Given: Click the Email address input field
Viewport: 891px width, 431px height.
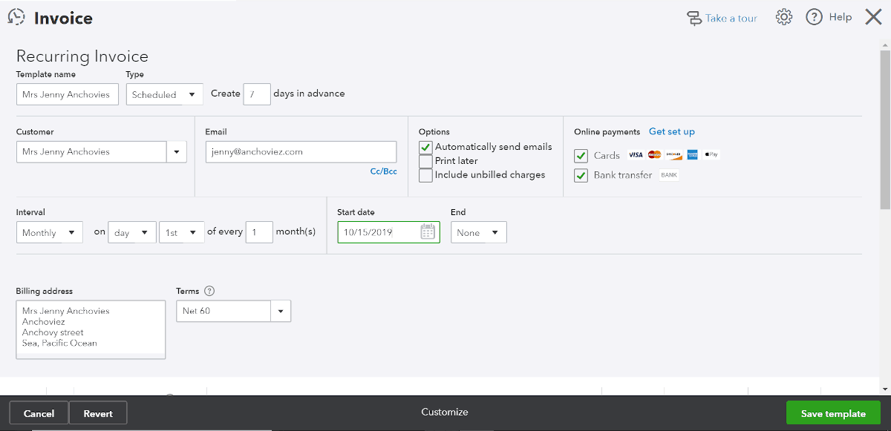Looking at the screenshot, I should (x=301, y=152).
